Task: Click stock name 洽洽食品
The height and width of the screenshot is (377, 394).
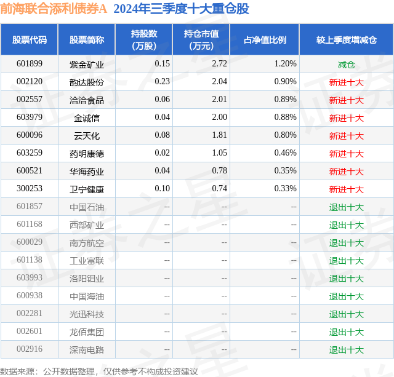Action: coord(87,100)
